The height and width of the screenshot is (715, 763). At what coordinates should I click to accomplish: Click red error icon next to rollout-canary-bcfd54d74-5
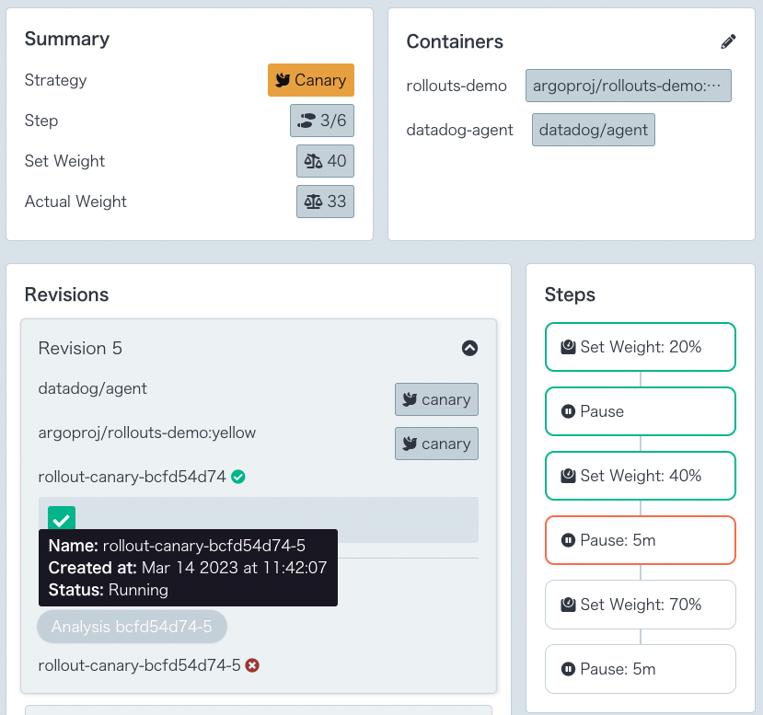click(x=252, y=665)
